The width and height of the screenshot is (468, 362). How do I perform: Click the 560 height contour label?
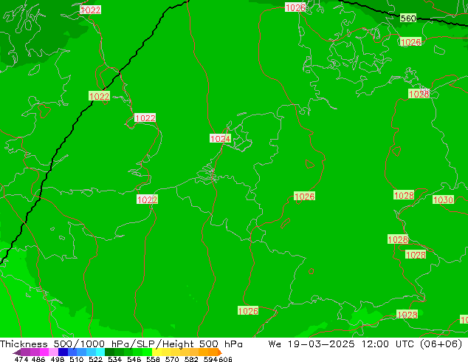(x=408, y=18)
